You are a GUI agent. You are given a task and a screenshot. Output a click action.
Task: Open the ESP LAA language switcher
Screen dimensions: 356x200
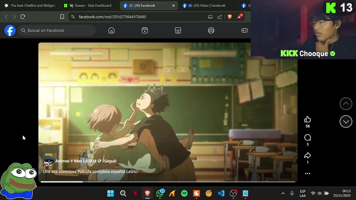pos(303,193)
